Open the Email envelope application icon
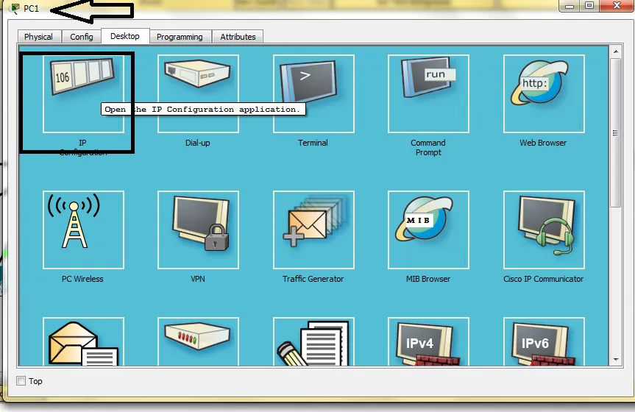This screenshot has height=412, width=635. (x=83, y=341)
